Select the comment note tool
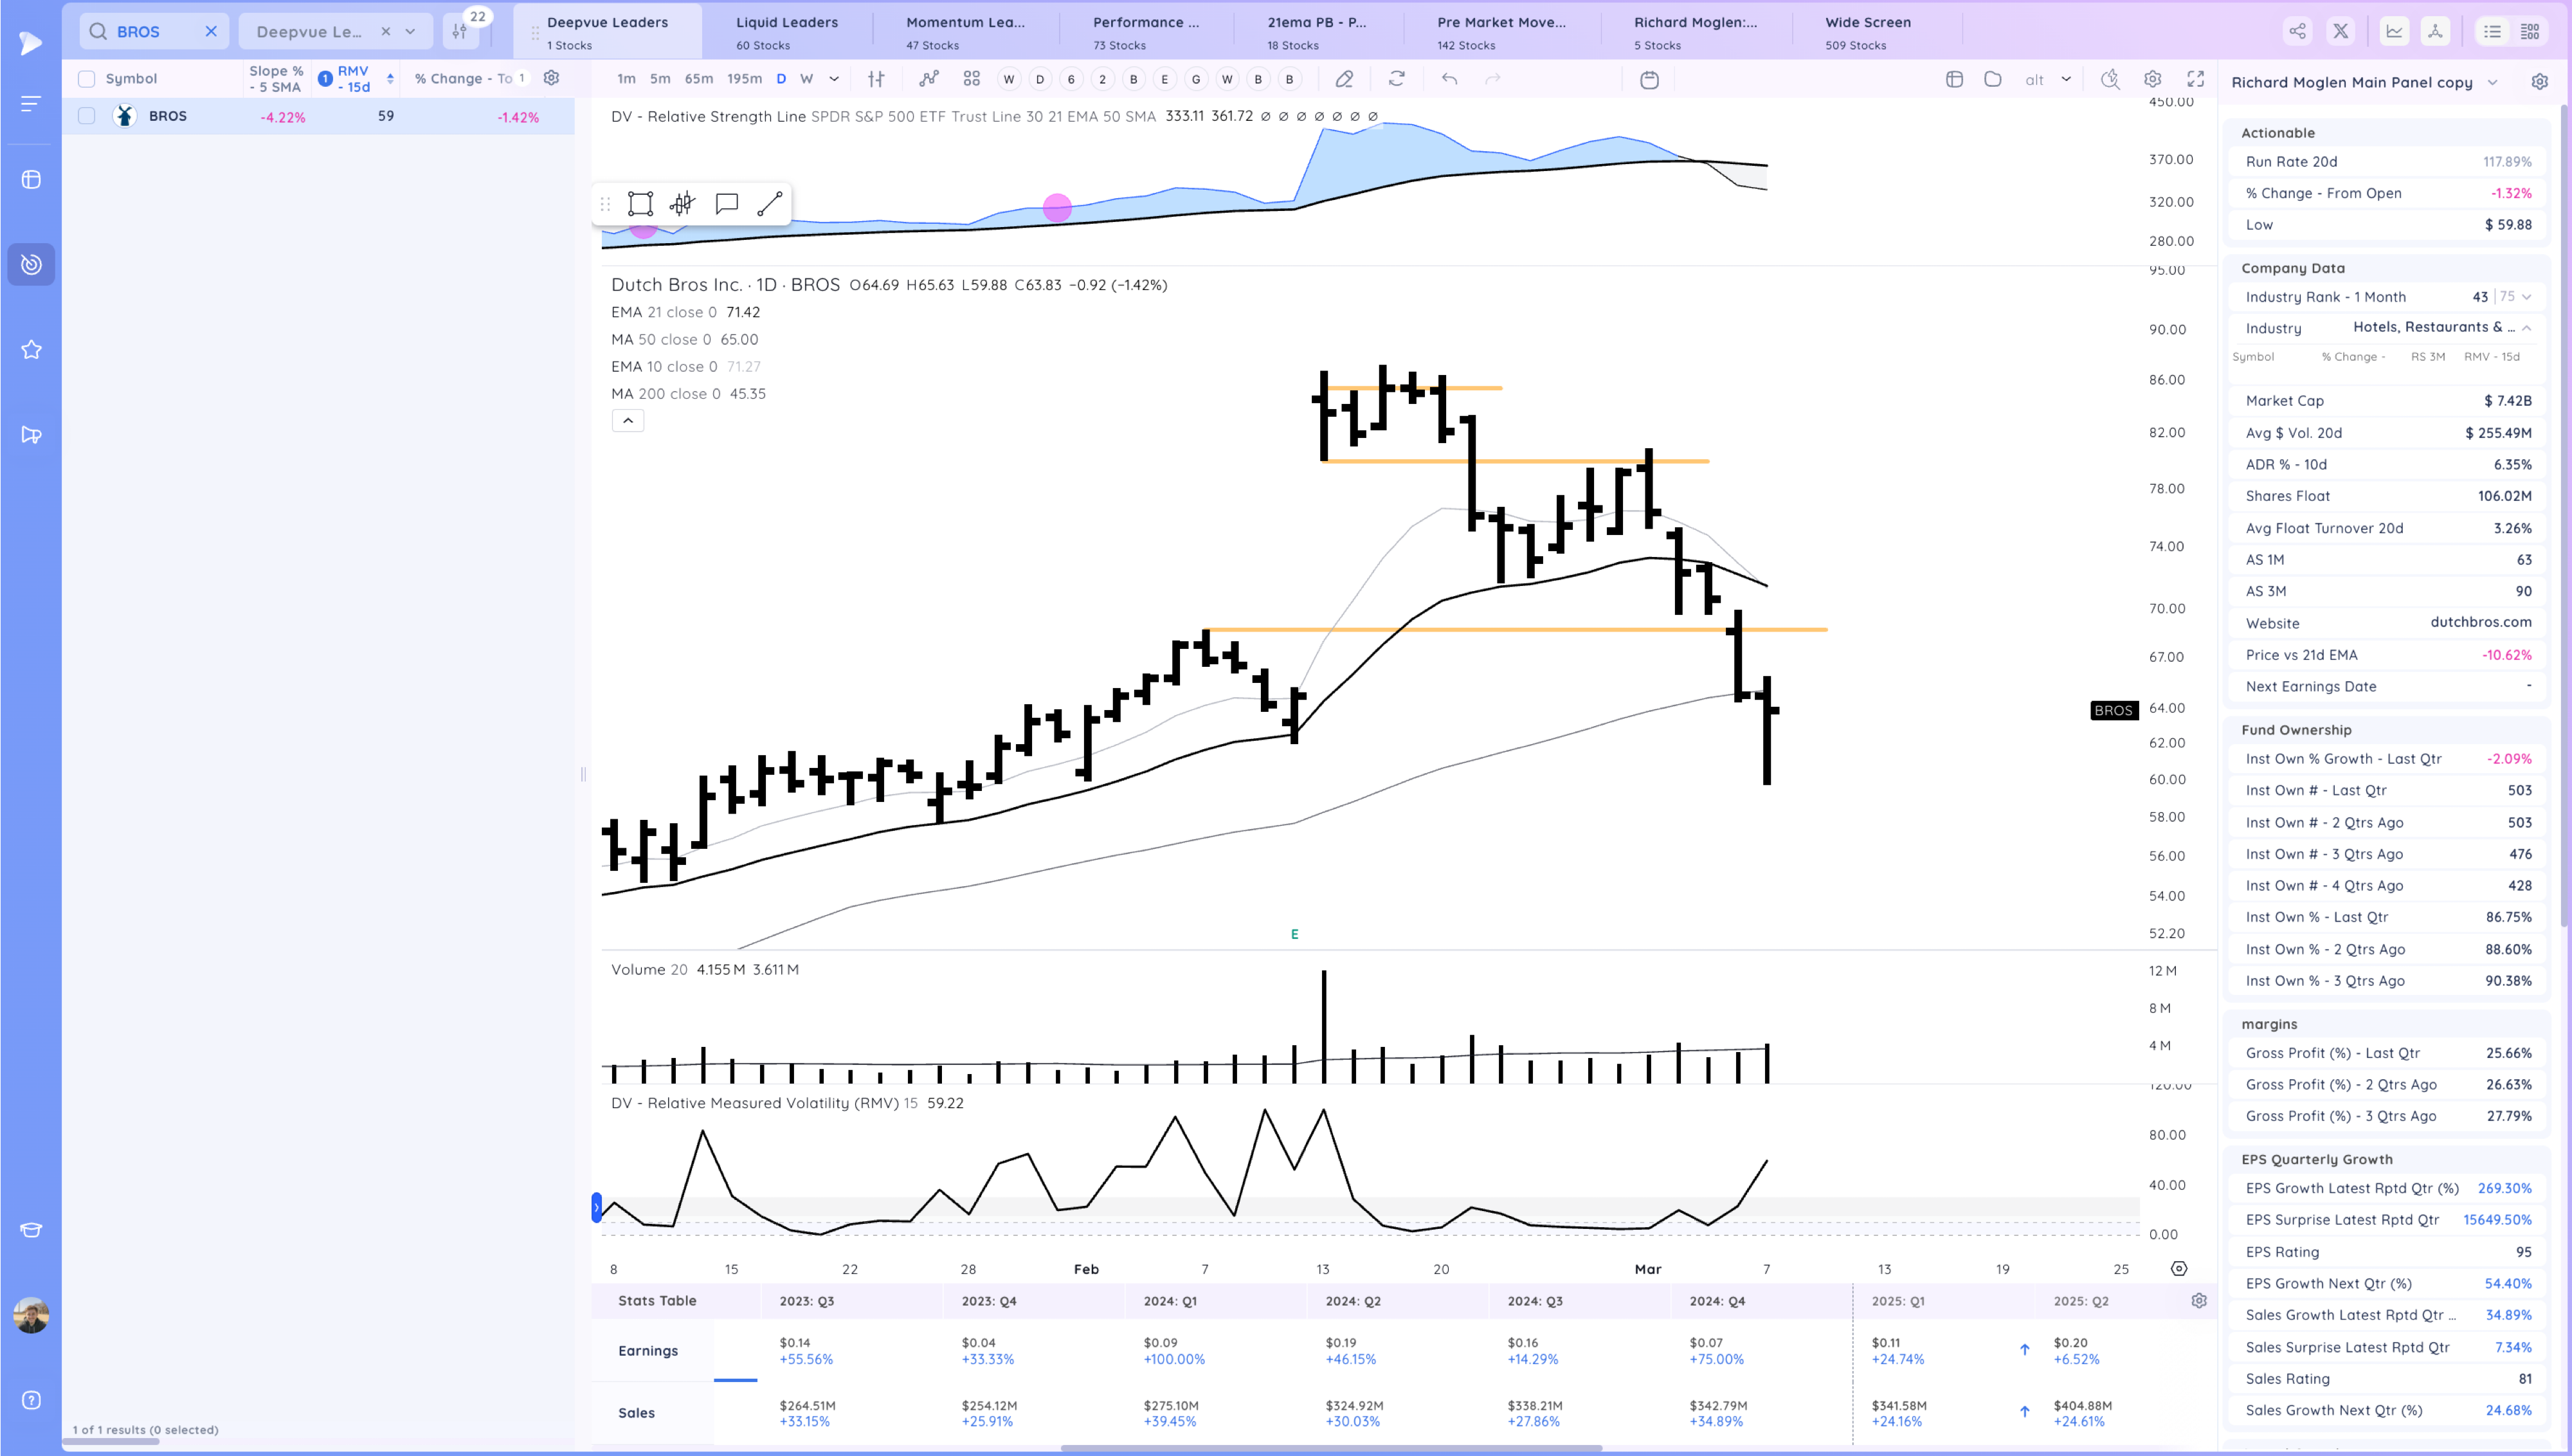Image resolution: width=2572 pixels, height=1456 pixels. (727, 204)
